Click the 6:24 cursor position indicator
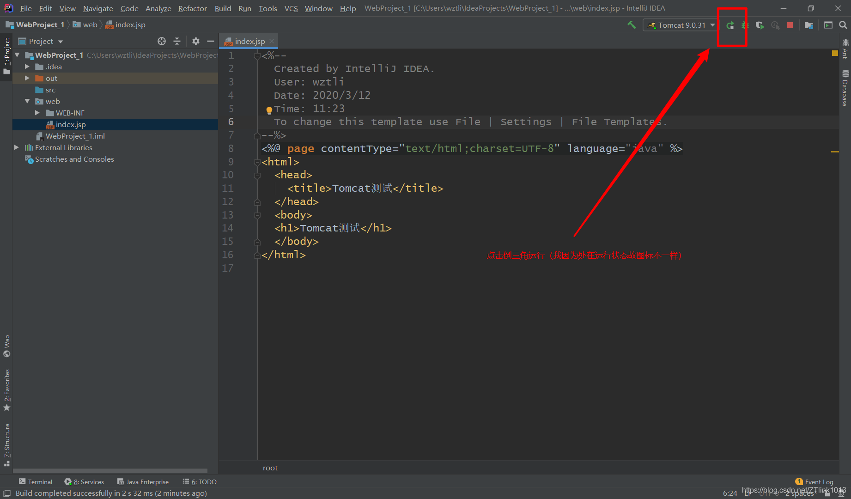Viewport: 851px width, 499px height. pyautogui.click(x=730, y=493)
